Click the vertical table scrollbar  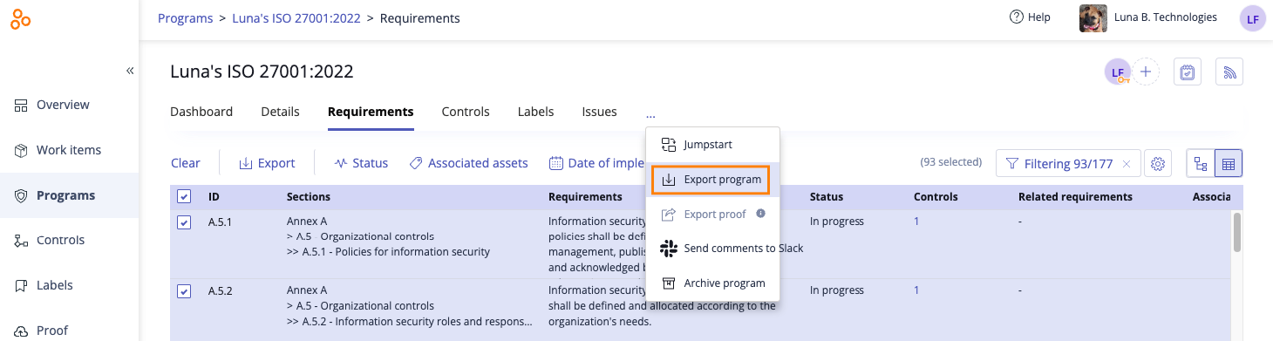tap(1236, 232)
